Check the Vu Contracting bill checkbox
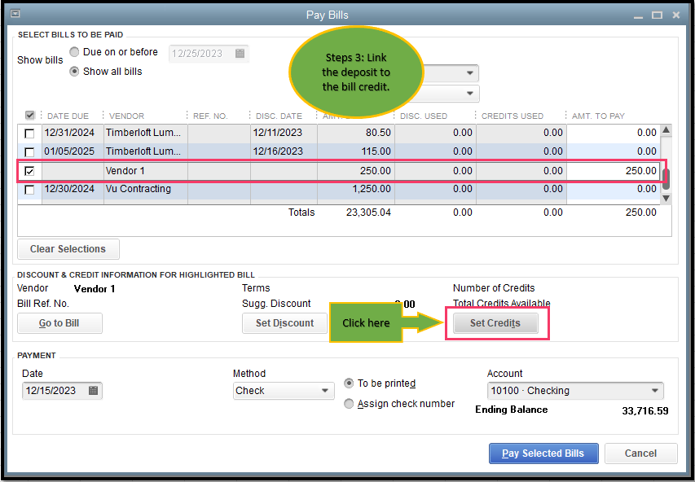Image resolution: width=695 pixels, height=482 pixels. point(29,190)
